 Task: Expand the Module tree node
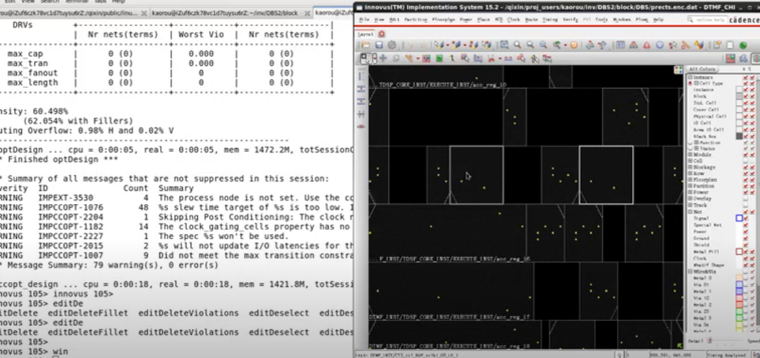(690, 155)
